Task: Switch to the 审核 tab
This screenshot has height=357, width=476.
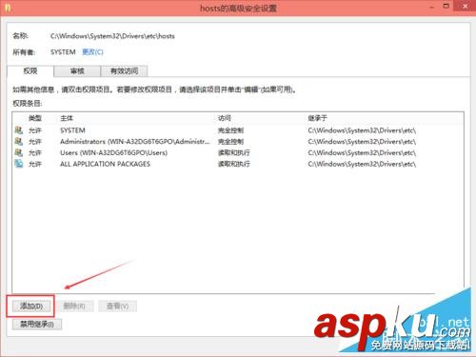Action: pyautogui.click(x=77, y=71)
